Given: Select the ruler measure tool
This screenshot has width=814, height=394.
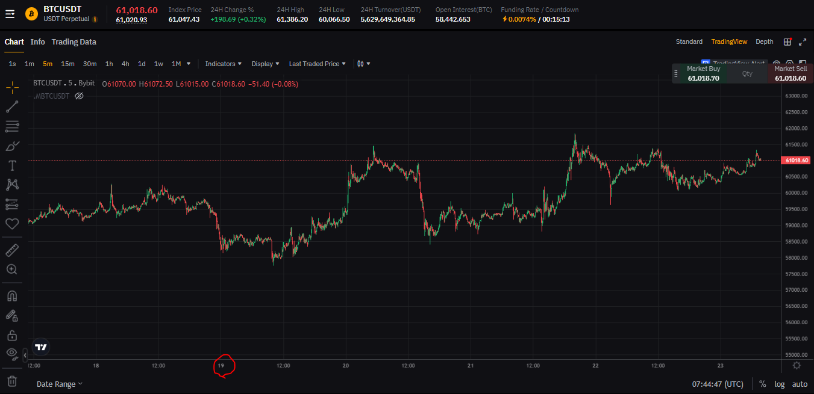Looking at the screenshot, I should point(12,250).
